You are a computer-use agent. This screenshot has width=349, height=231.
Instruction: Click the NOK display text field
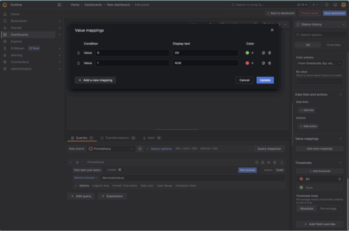(206, 63)
